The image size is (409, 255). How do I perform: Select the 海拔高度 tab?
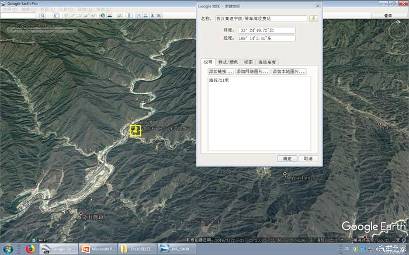[268, 62]
